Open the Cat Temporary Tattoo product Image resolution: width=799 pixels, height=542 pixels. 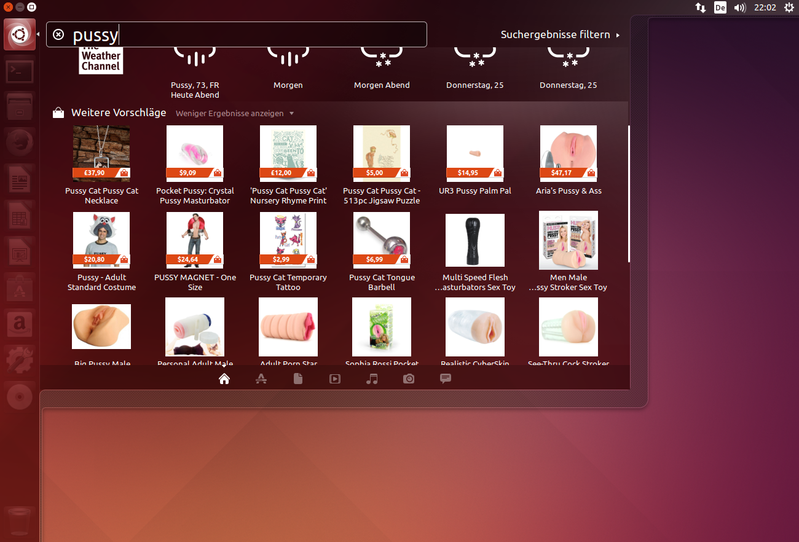(288, 252)
